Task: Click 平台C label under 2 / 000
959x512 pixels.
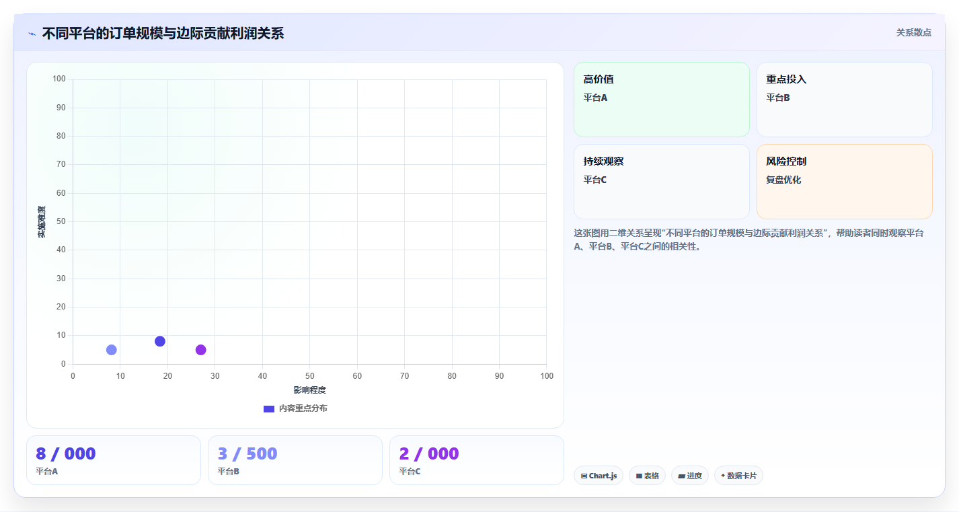Action: 410,472
